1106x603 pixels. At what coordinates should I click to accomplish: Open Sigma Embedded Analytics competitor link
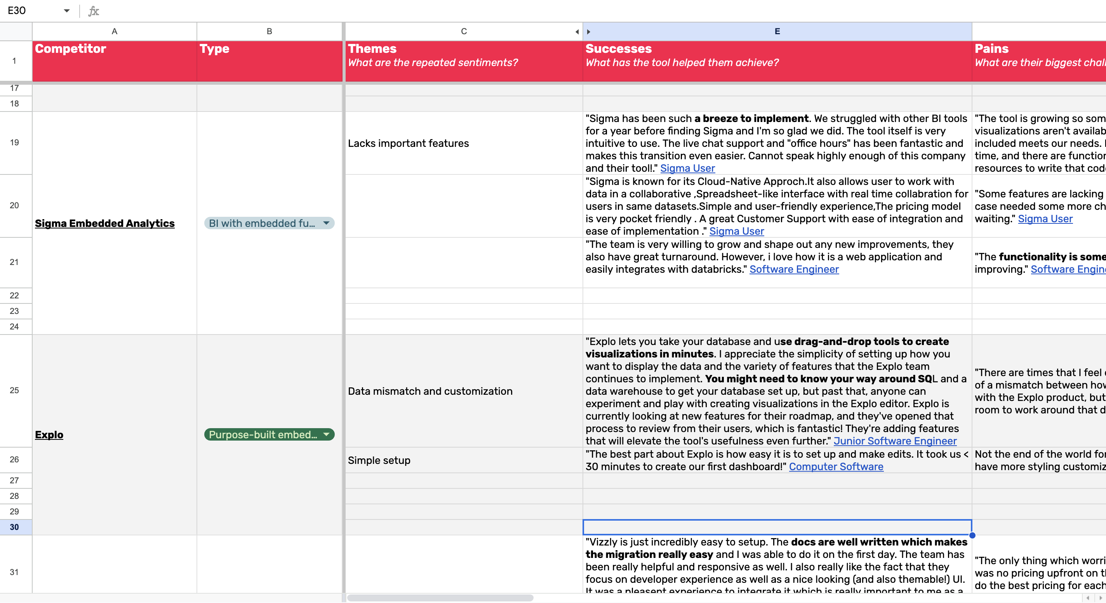105,223
